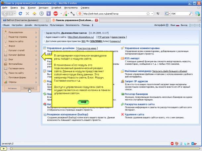Expand the Форум module arrow
This screenshot has height=151, width=202.
coord(36,46)
